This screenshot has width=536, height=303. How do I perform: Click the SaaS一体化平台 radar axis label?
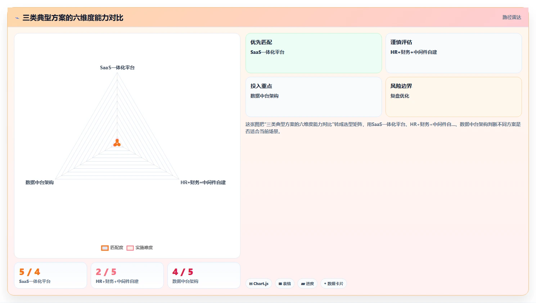(x=117, y=67)
